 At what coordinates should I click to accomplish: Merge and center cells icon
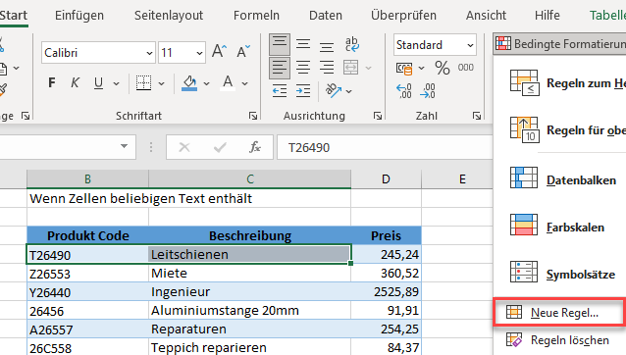(350, 68)
